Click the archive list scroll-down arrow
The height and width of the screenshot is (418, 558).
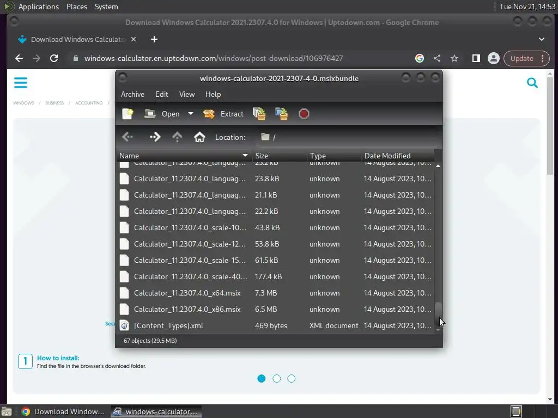coord(438,330)
